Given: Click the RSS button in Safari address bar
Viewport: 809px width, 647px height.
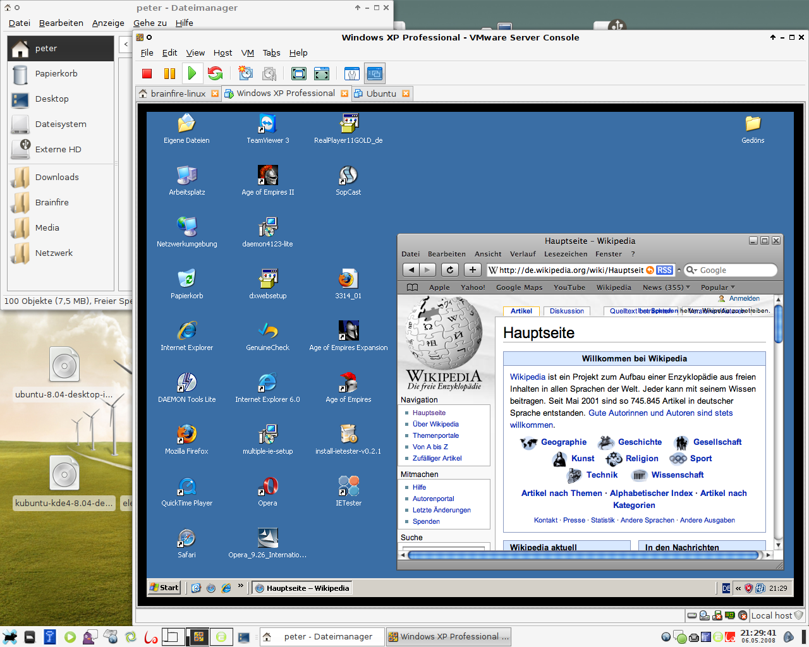Looking at the screenshot, I should click(x=664, y=270).
